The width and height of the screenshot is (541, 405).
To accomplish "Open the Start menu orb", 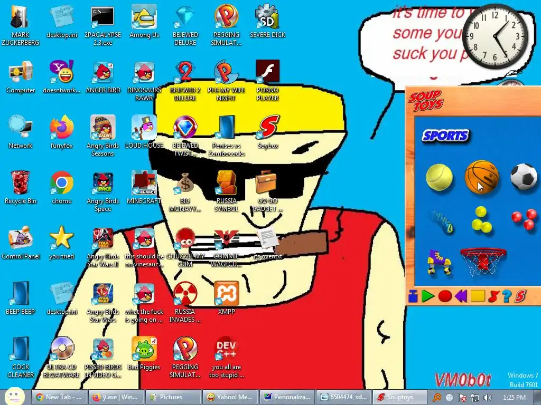I will pos(14,397).
